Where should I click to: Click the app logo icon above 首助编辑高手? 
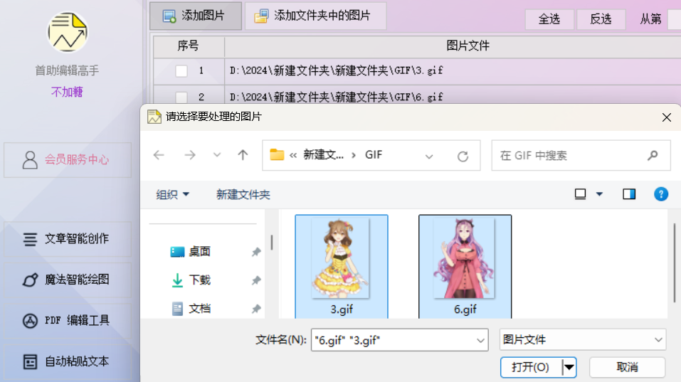click(x=68, y=32)
